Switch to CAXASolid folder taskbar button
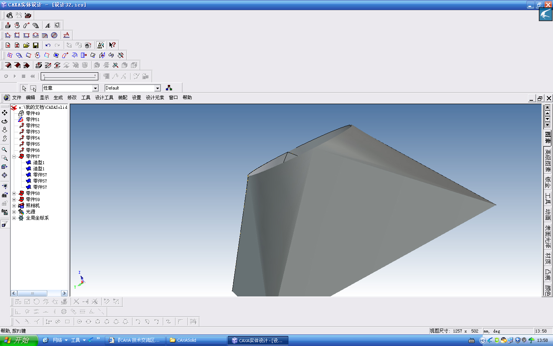Viewport: 553px width, 346px height. tap(197, 340)
